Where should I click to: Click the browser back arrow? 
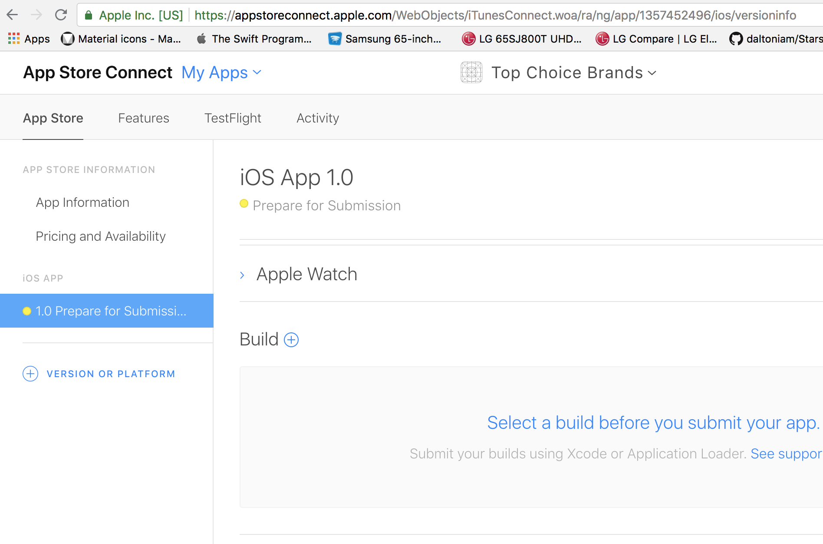[12, 15]
